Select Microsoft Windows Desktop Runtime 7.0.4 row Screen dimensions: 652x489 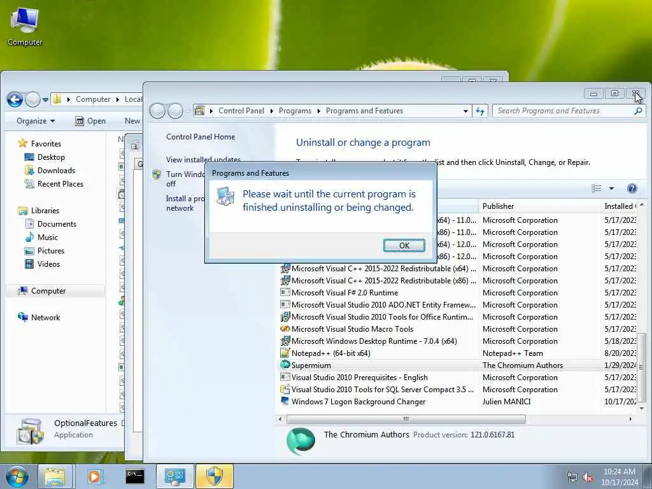pos(458,341)
